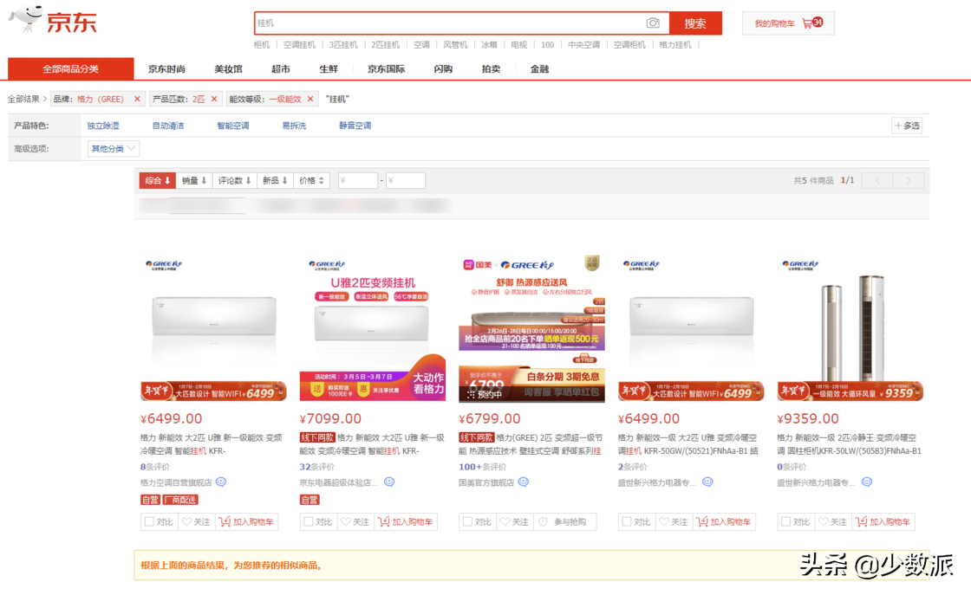Filter by 自动清洁 feature
Viewport: 971px width, 595px height.
(168, 126)
